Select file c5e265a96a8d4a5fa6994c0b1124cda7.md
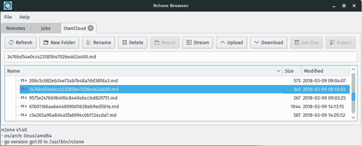Screen dimensions: 362x146 coord(73,115)
